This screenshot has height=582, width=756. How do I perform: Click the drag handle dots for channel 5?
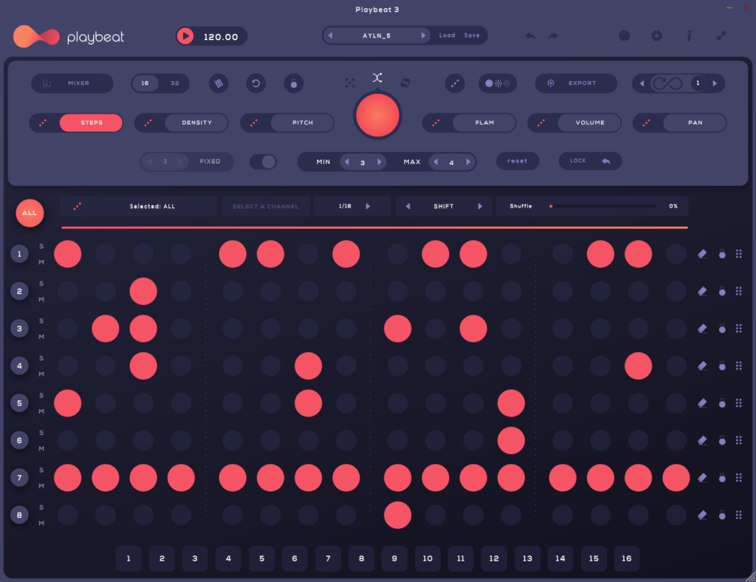pos(739,403)
